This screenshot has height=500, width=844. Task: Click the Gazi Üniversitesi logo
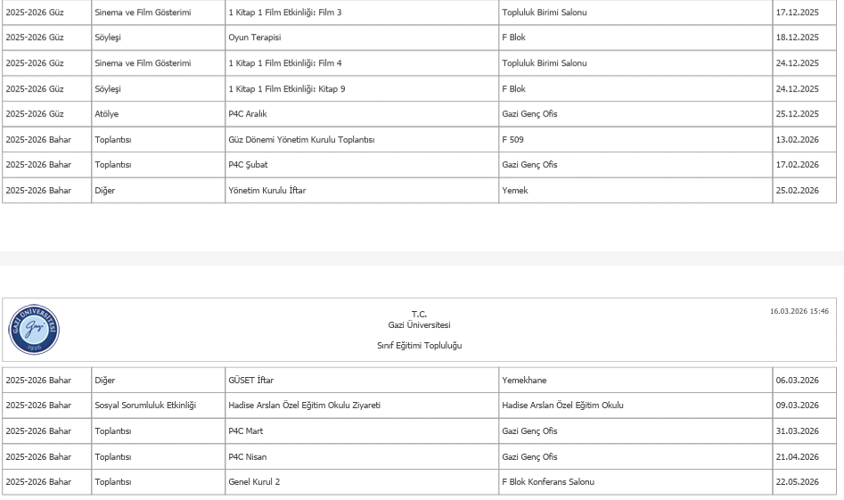coord(34,330)
